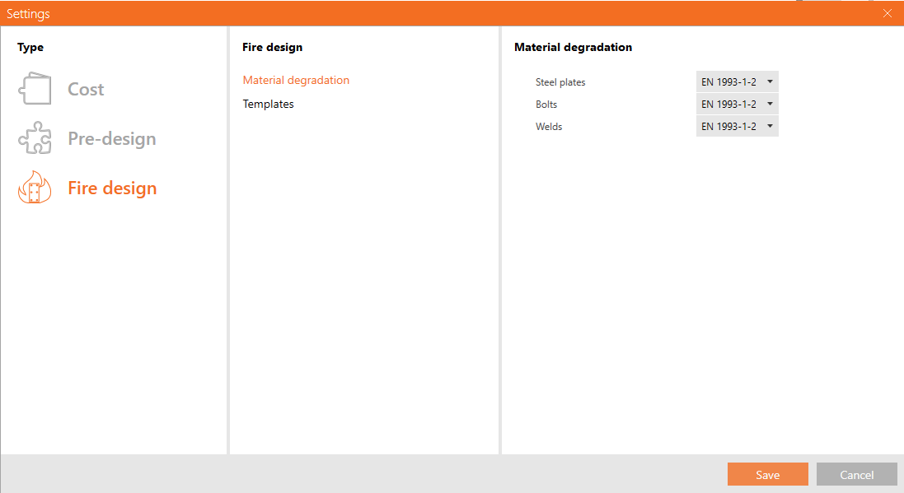
Task: Click the Material degradation panel heading
Action: point(573,47)
